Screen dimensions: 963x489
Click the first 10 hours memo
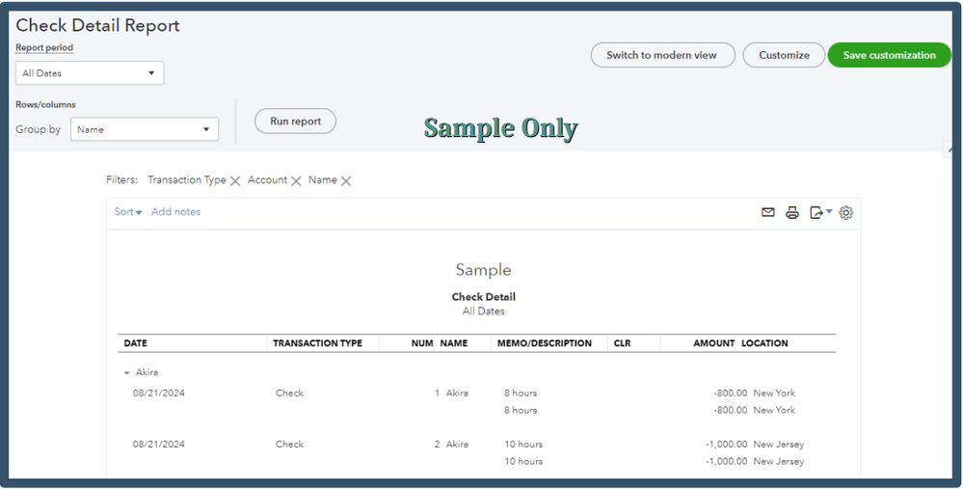(x=523, y=445)
